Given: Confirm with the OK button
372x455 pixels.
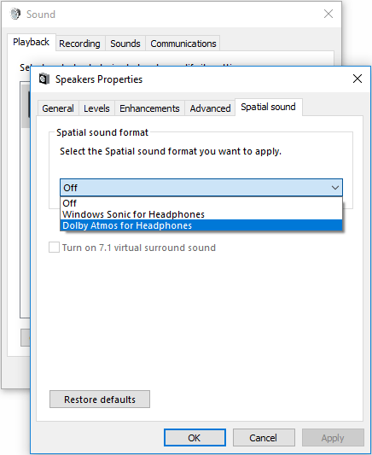Looking at the screenshot, I should click(x=195, y=438).
